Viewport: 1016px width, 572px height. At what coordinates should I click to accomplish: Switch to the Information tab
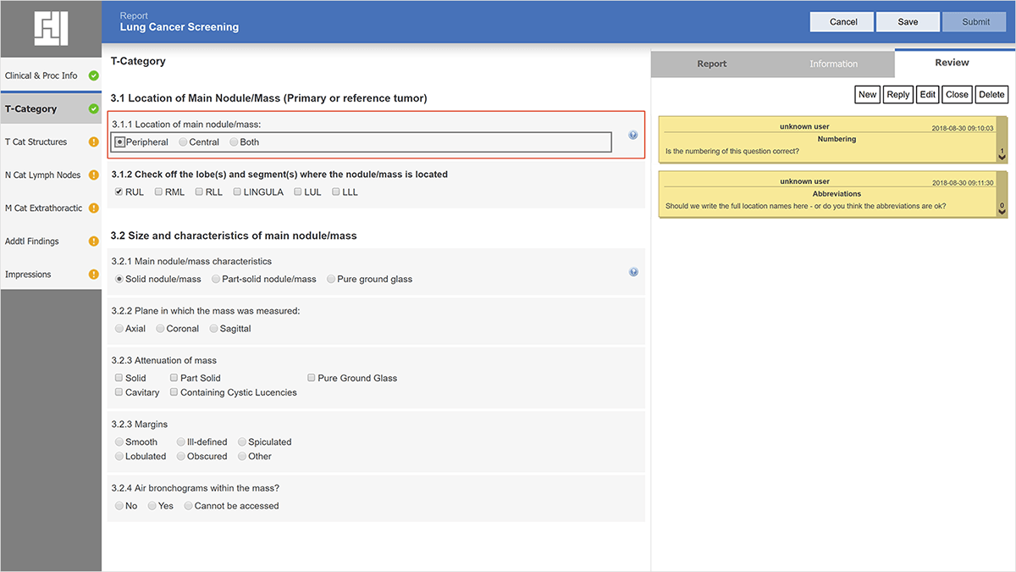834,64
